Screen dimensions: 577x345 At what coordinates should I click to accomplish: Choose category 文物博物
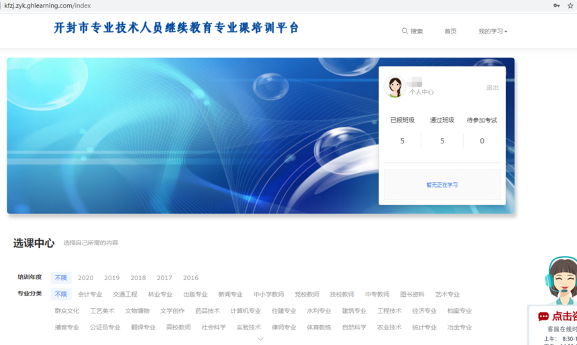[138, 311]
